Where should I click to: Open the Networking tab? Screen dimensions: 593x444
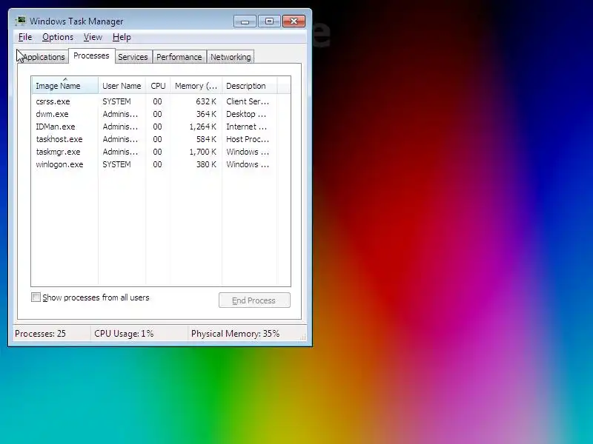(x=231, y=57)
